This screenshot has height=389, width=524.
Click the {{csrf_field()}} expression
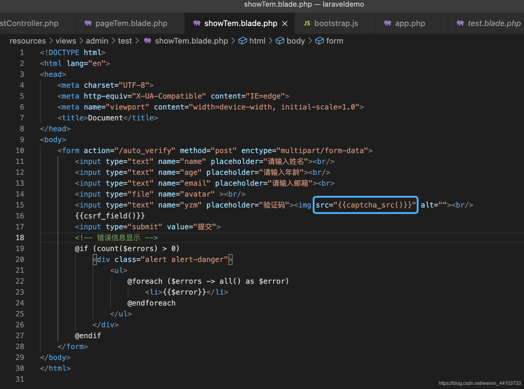110,216
